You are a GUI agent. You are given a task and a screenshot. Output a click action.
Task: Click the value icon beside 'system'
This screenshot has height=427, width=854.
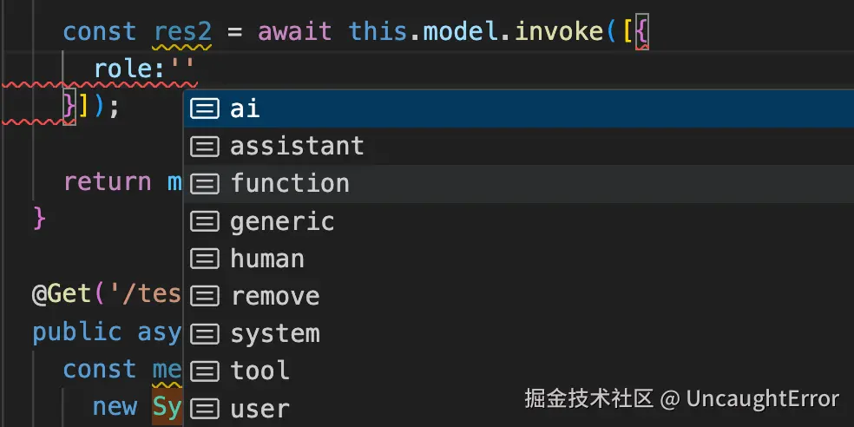[x=205, y=334]
